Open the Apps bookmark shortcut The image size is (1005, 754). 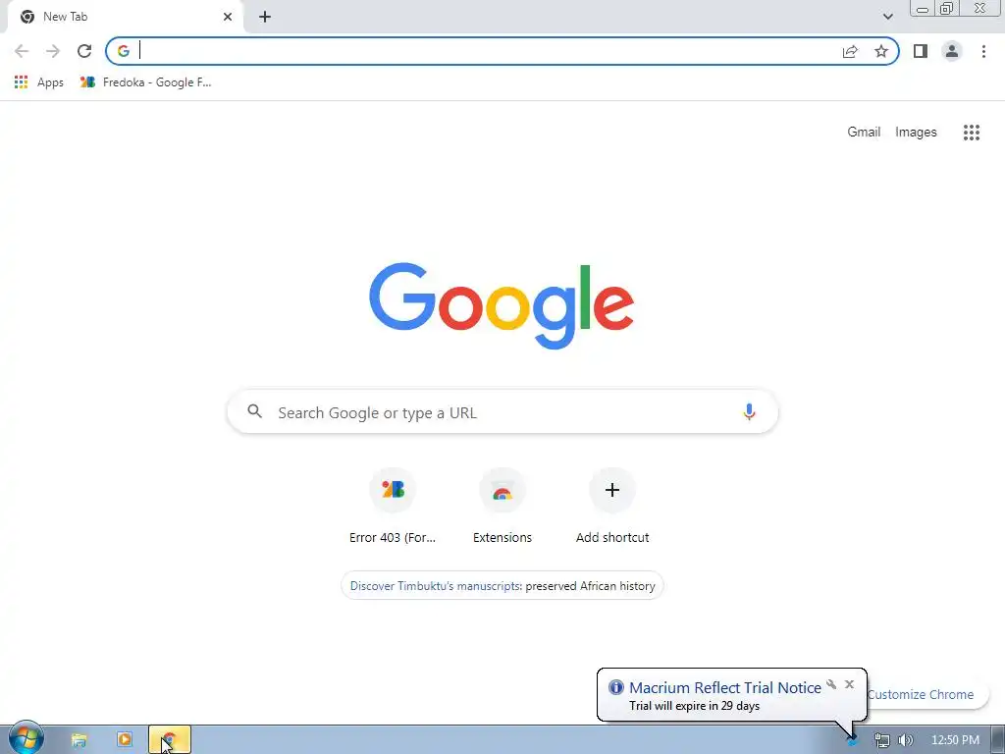tap(39, 82)
